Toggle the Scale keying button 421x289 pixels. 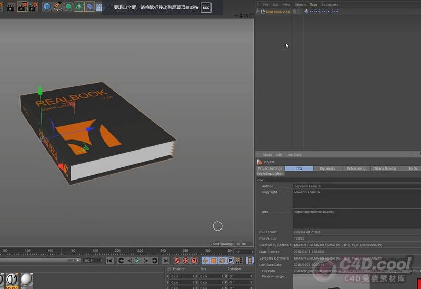point(214,261)
